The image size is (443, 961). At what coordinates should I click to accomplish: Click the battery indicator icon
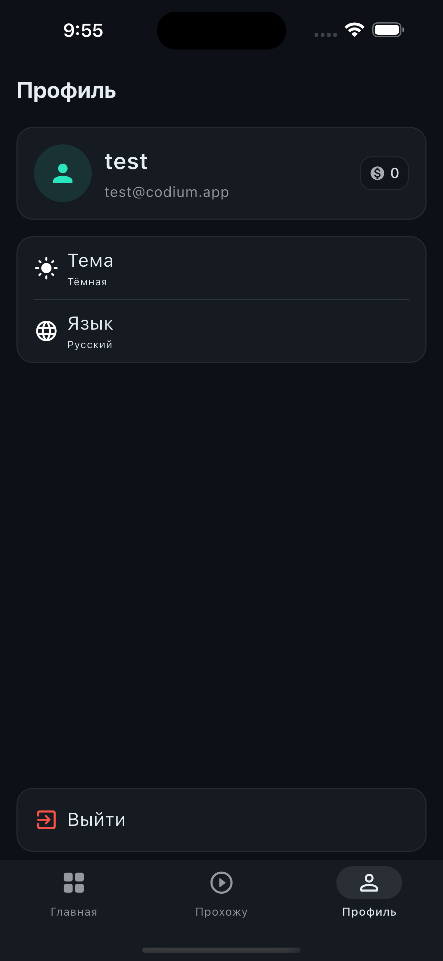(x=388, y=30)
